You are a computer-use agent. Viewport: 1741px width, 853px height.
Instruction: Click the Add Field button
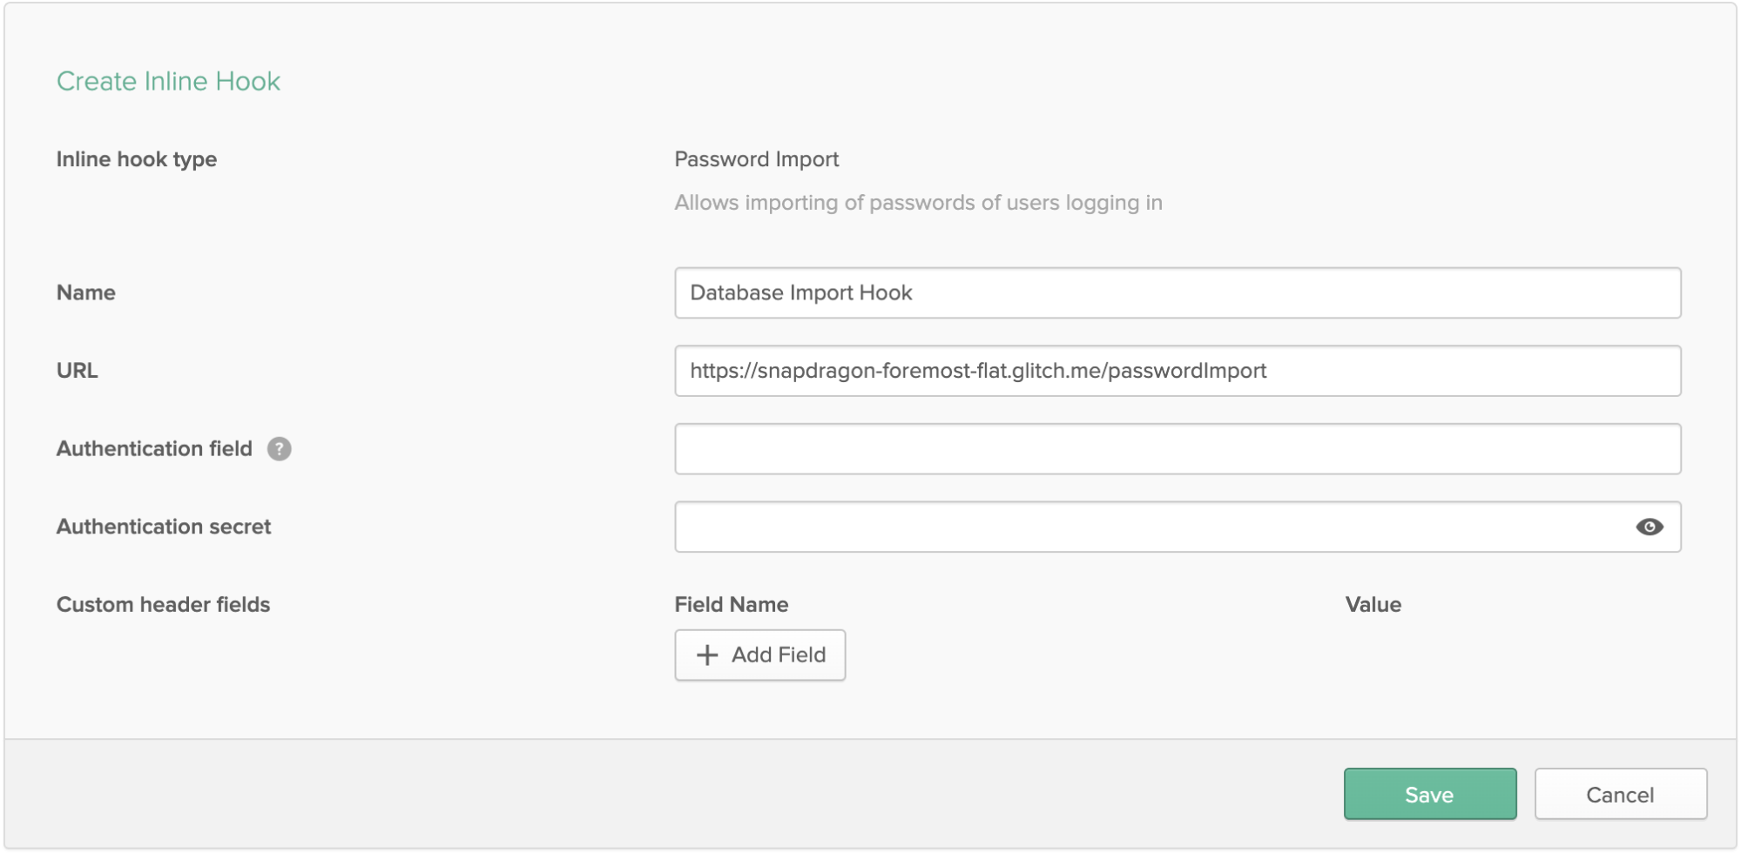click(x=759, y=655)
